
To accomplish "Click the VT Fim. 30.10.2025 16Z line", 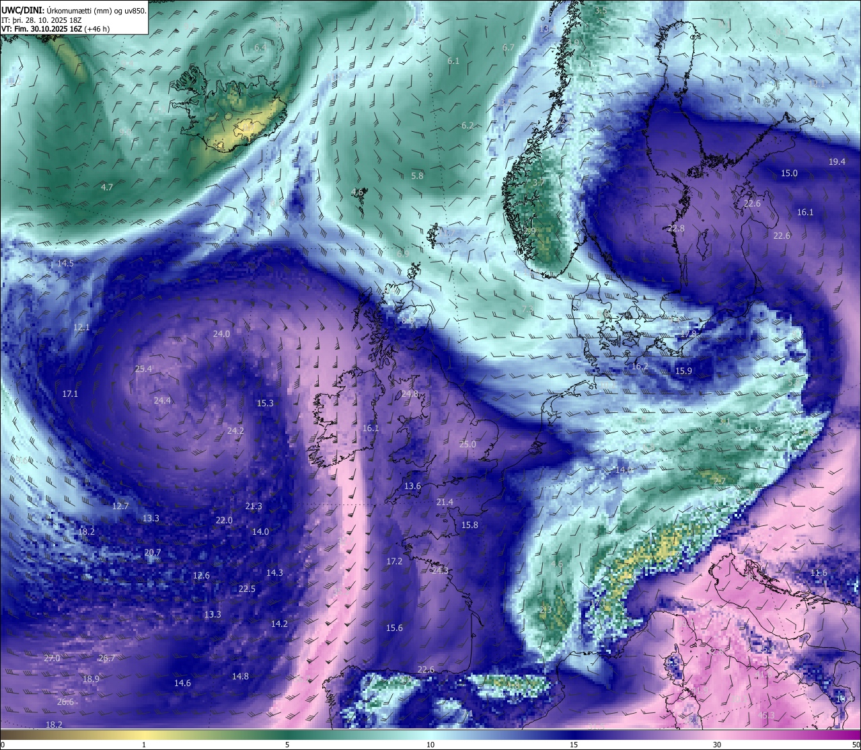I will click(x=55, y=29).
